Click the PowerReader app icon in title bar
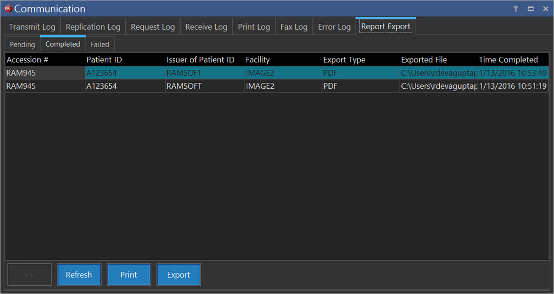 point(8,9)
